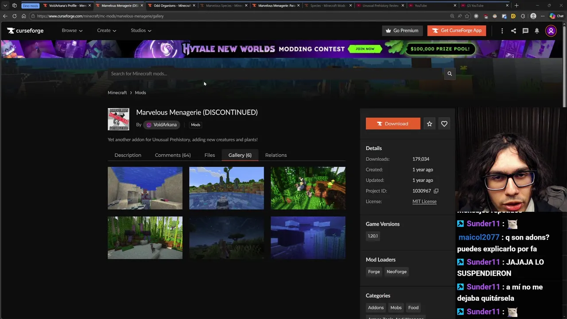Open the messages chat icon
567x319 pixels.
click(525, 31)
